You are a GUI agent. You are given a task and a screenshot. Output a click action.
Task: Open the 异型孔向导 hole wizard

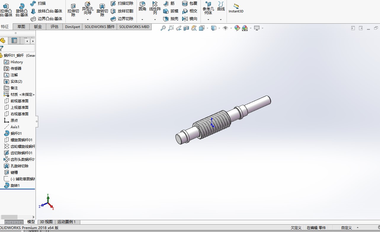point(88,9)
